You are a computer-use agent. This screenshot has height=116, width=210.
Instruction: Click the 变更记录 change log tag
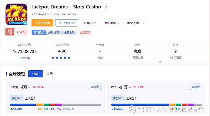click(85, 32)
